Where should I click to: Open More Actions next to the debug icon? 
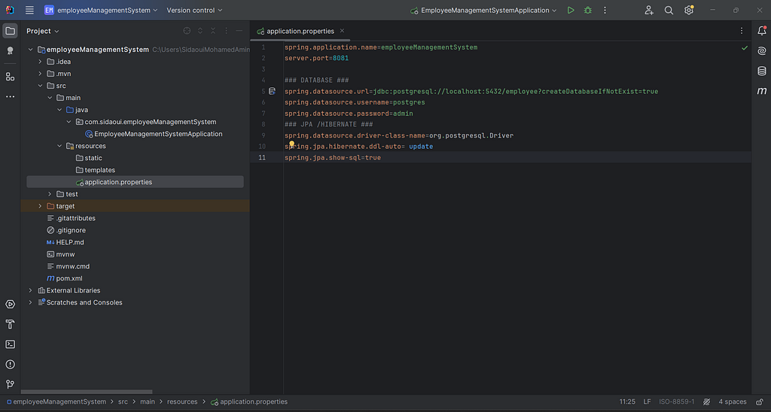[605, 11]
